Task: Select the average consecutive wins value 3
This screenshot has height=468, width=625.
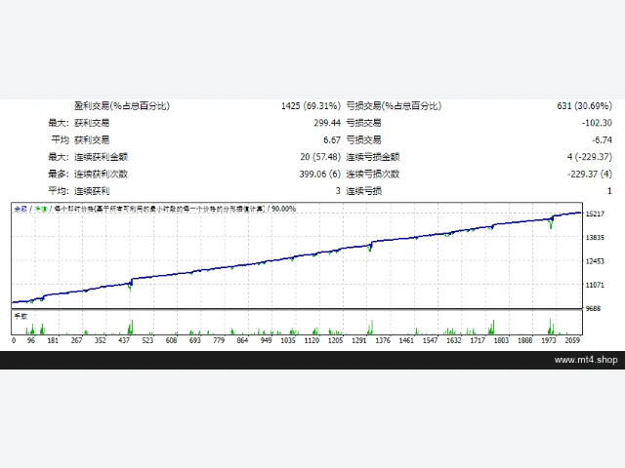Action: coord(338,191)
